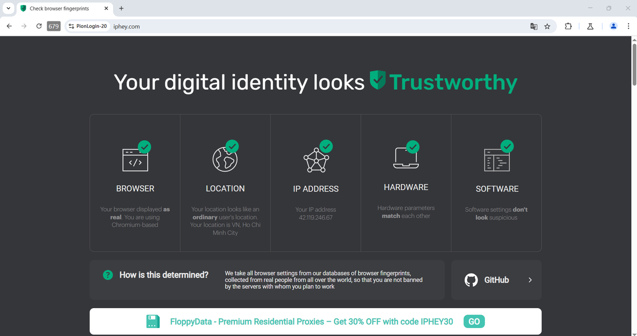Open a new tab
The height and width of the screenshot is (336, 637).
(x=121, y=8)
